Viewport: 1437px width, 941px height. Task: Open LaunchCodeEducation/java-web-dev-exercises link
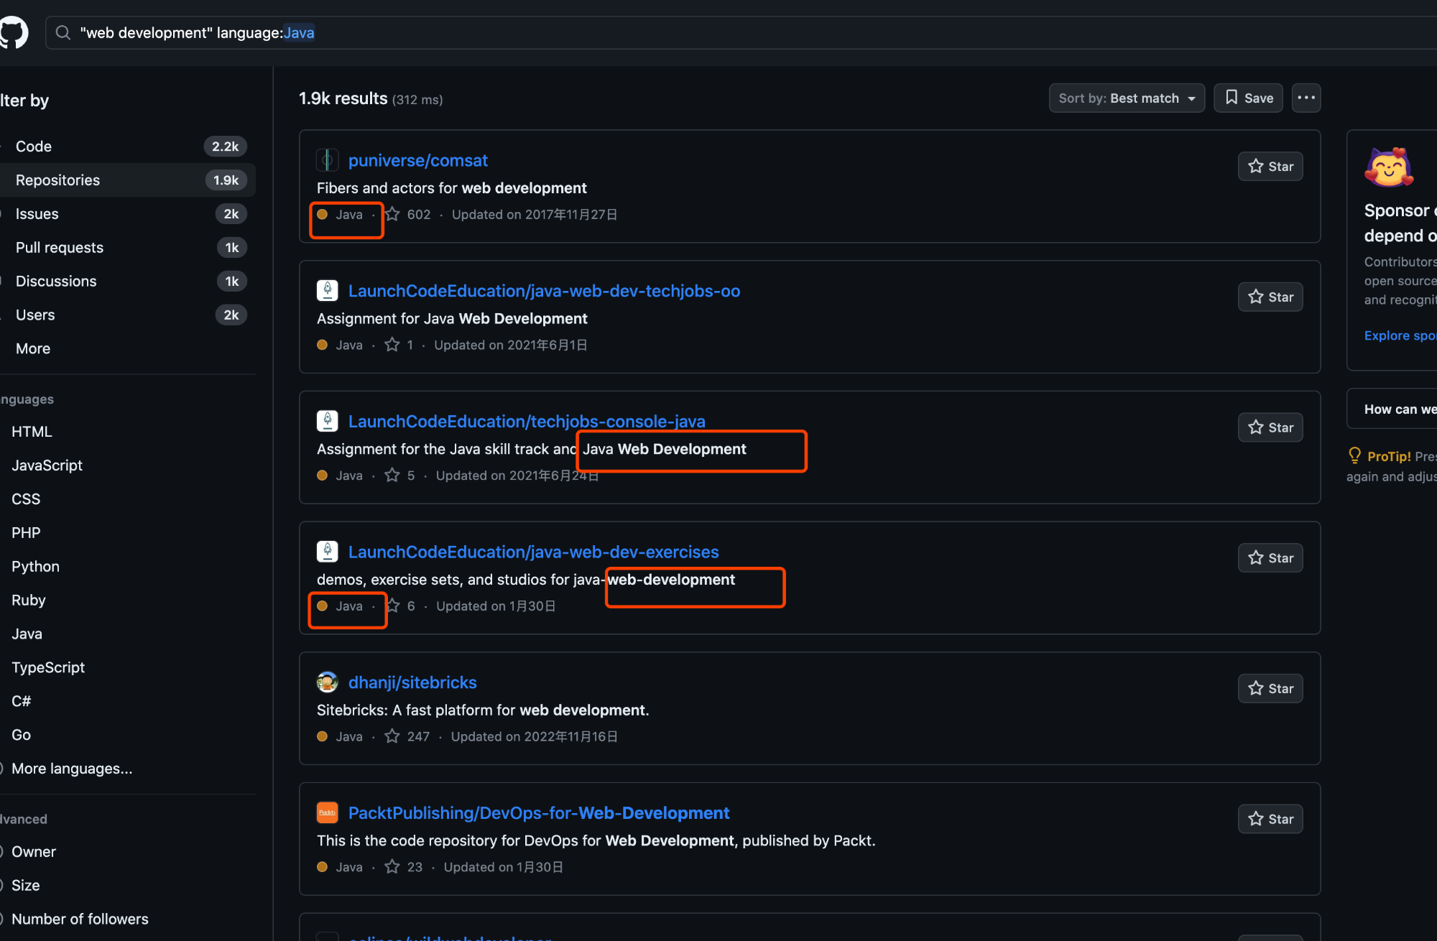533,552
